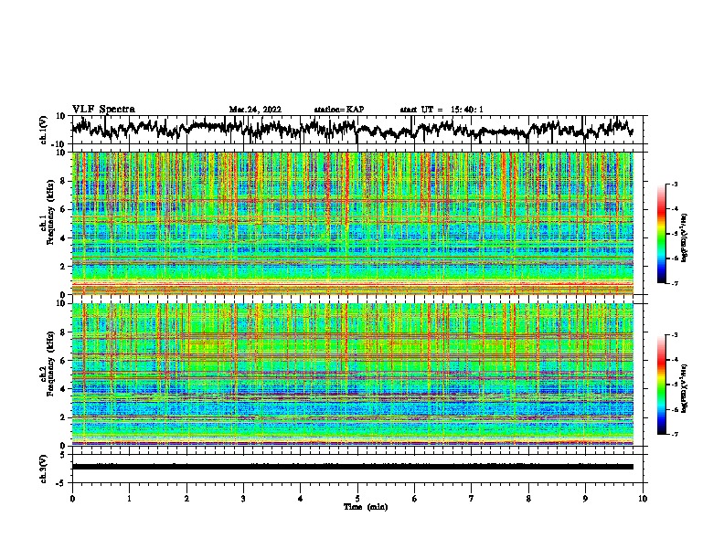Click time axis tick label "7"
The image size is (724, 559).
[x=472, y=499]
